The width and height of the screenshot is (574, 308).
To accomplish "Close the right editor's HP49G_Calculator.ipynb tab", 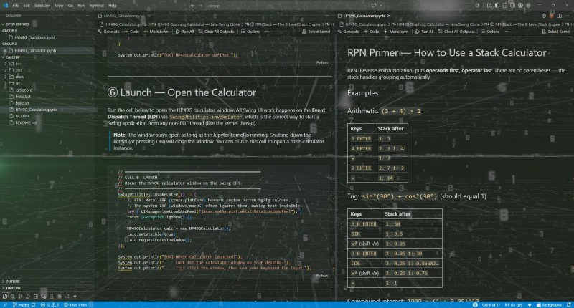I will click(x=389, y=16).
